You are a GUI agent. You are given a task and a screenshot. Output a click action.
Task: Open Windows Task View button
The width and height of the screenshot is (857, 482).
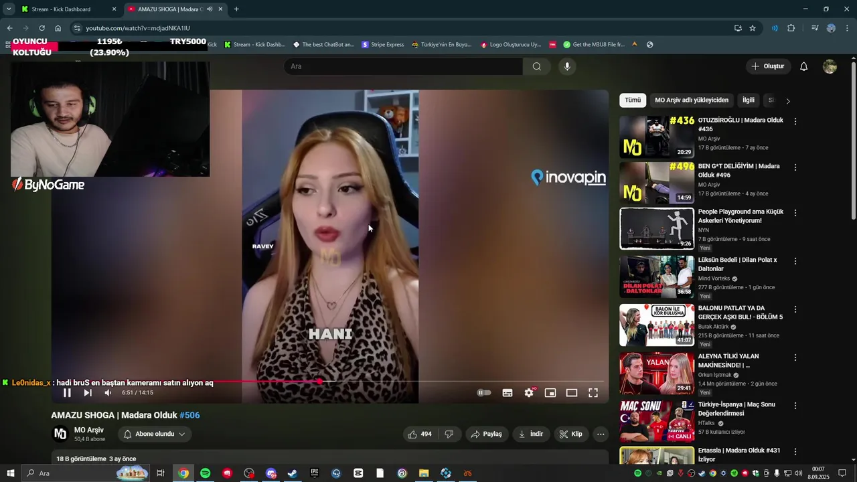[161, 473]
